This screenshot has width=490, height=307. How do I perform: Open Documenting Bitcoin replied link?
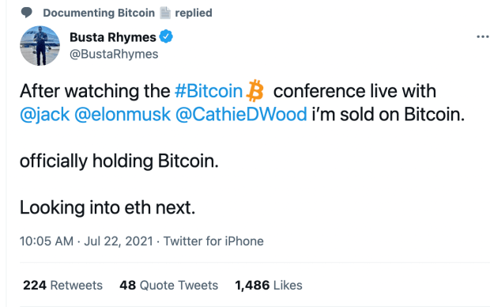coord(127,13)
